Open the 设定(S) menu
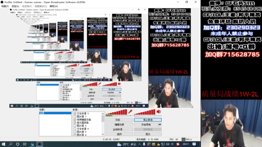The height and width of the screenshot is (147, 262). tap(15, 6)
